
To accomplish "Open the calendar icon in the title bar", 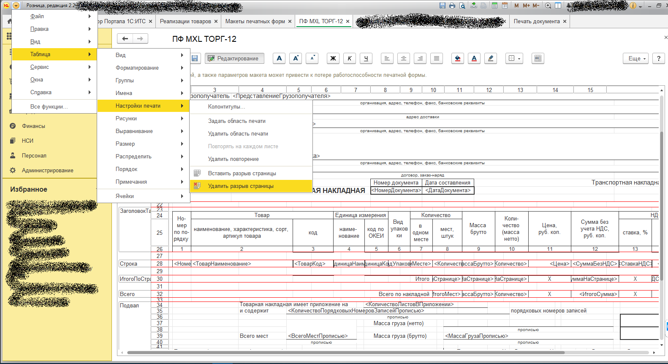I will [x=505, y=5].
